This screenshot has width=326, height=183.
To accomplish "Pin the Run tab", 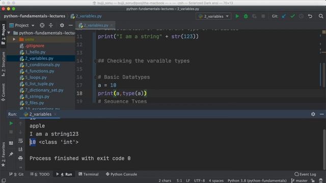I will (11, 154).
